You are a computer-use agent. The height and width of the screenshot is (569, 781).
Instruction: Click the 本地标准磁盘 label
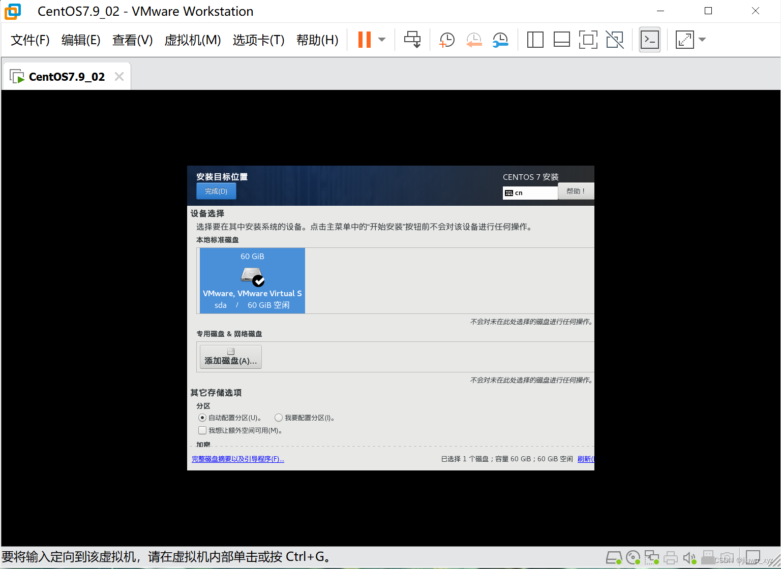coord(218,240)
